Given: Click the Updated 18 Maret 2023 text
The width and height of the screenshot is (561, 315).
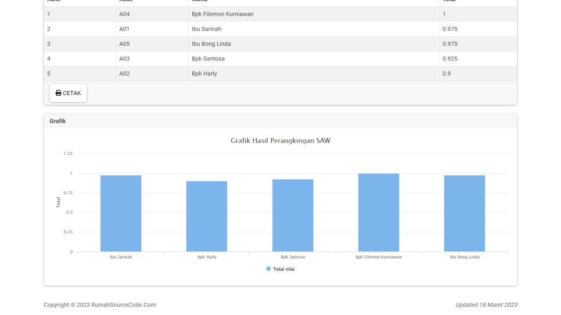Looking at the screenshot, I should [x=486, y=305].
